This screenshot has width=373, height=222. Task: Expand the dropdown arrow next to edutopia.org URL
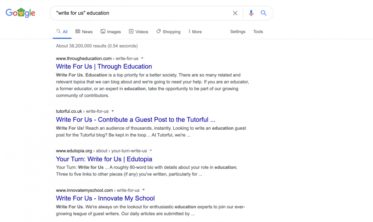[151, 151]
